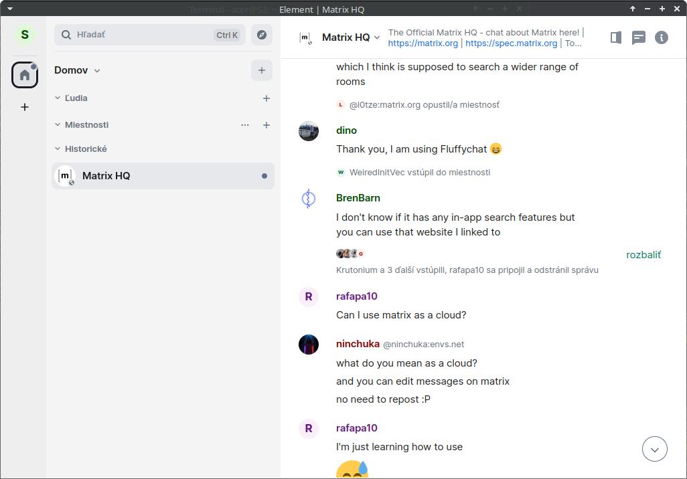Click BrenBarn's avatar icon
This screenshot has height=479, width=687.
[x=309, y=199]
